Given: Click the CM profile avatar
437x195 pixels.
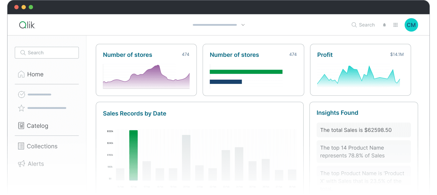Looking at the screenshot, I should (411, 25).
